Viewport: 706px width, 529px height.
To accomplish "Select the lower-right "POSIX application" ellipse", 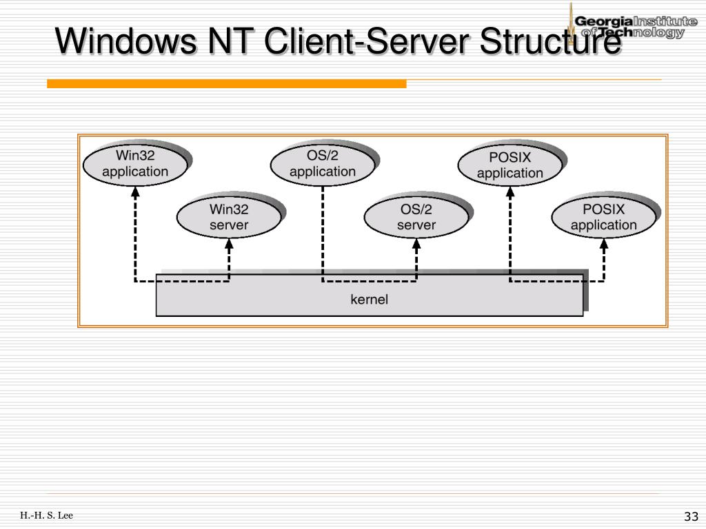I will click(604, 217).
